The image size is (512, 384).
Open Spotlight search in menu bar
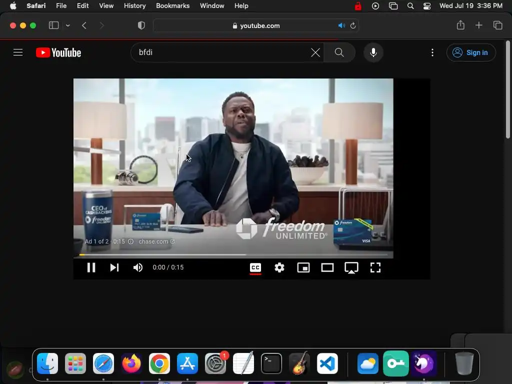click(410, 6)
